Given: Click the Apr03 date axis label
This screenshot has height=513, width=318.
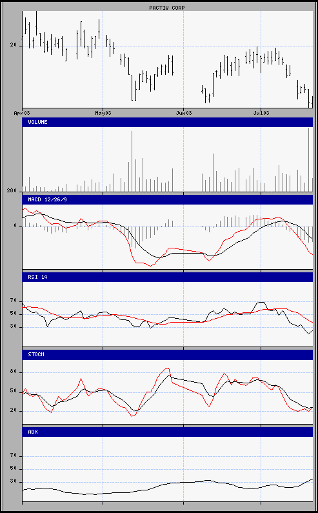Looking at the screenshot, I should [x=22, y=113].
